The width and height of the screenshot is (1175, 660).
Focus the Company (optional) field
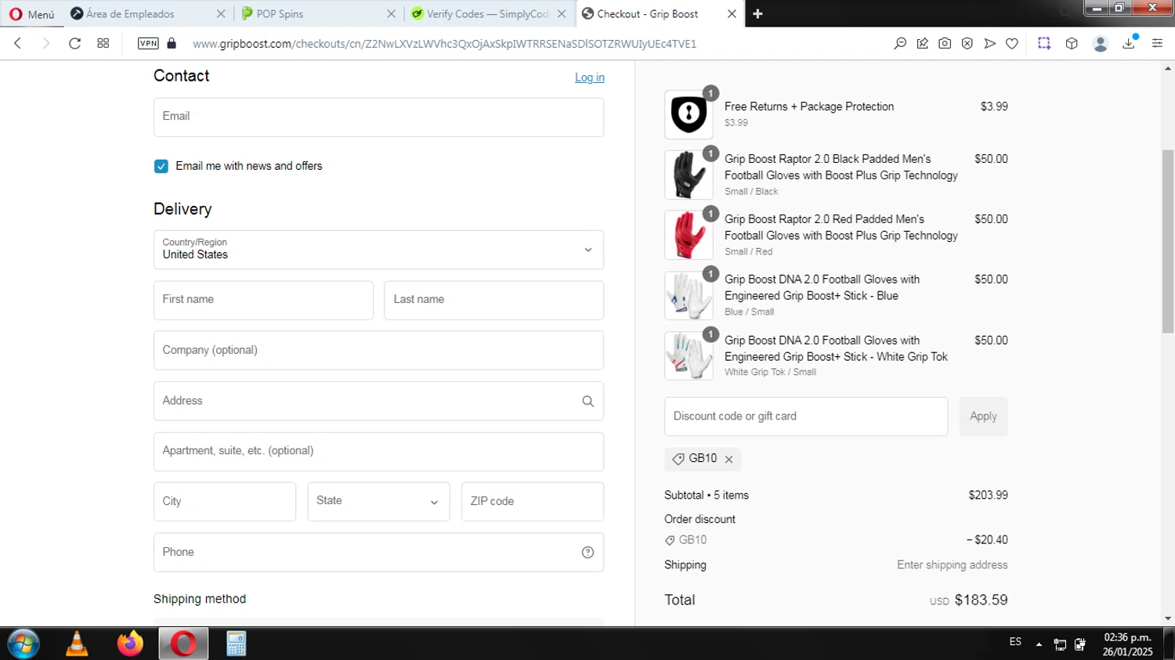point(378,351)
